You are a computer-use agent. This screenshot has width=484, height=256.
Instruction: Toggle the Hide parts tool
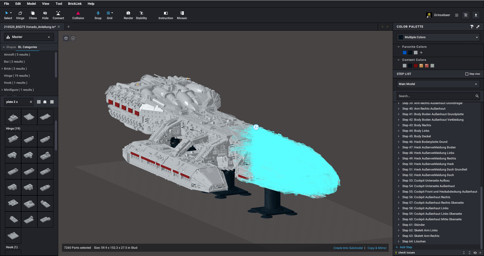click(45, 15)
